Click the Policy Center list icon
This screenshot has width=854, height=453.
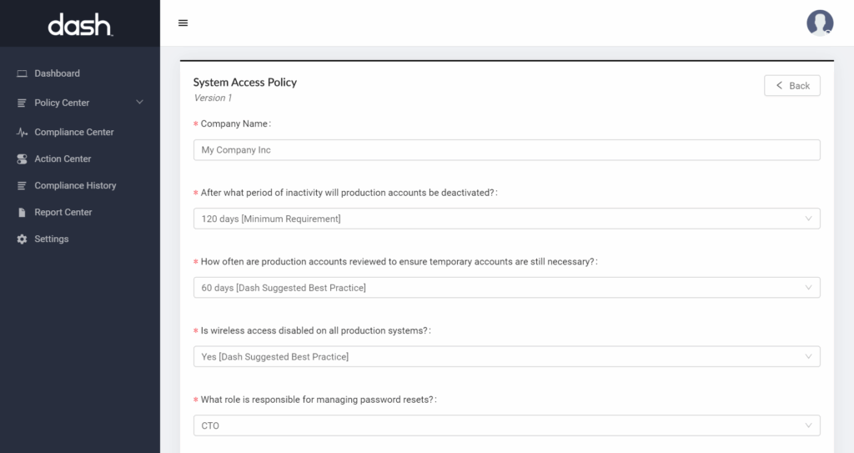(23, 103)
